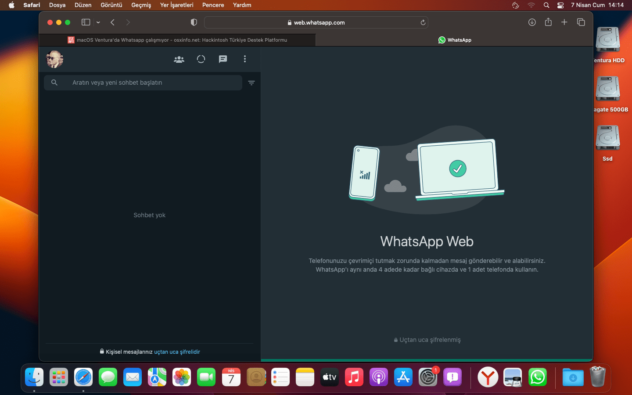The width and height of the screenshot is (632, 395).
Task: Click the Safari share icon
Action: 548,22
